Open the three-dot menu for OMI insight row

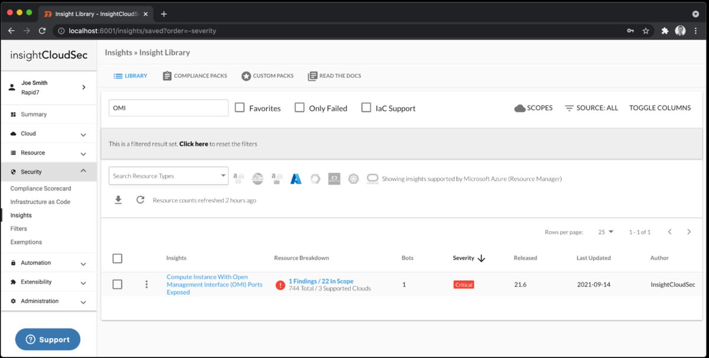pos(147,284)
